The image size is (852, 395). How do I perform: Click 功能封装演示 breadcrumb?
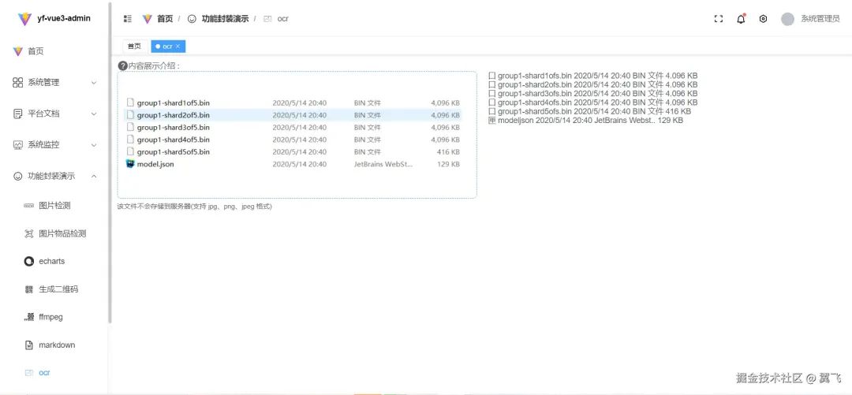225,18
